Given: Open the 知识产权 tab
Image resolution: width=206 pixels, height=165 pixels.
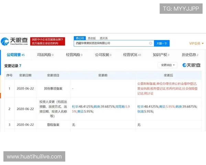Looking at the screenshot, I should (x=161, y=55).
